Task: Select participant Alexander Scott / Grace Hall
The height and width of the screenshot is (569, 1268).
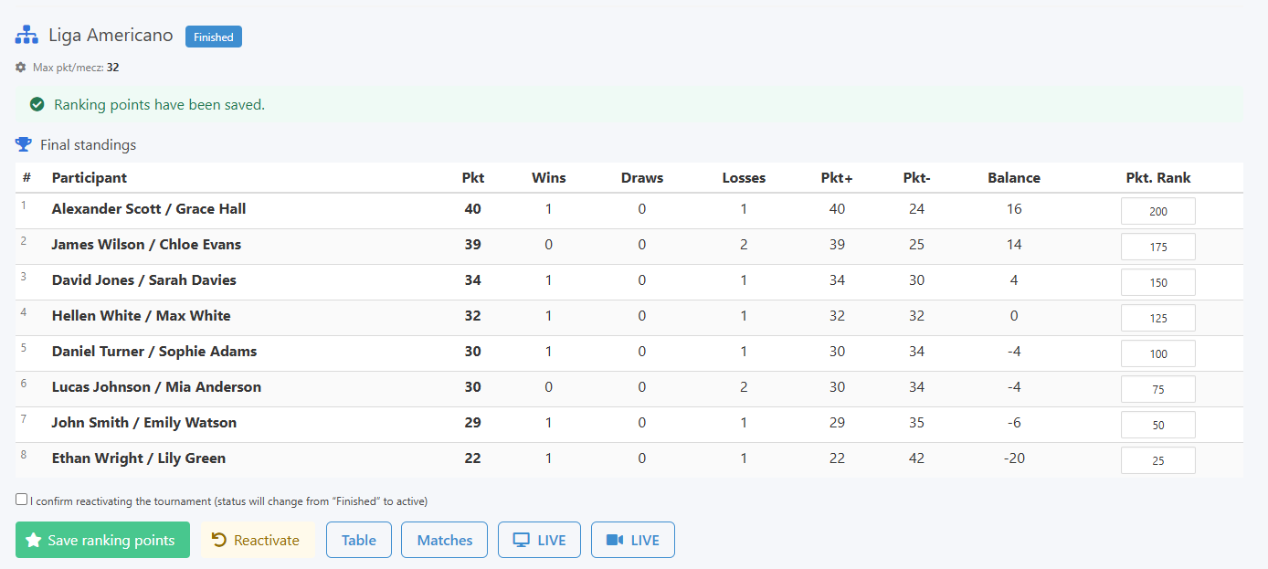Action: 149,209
